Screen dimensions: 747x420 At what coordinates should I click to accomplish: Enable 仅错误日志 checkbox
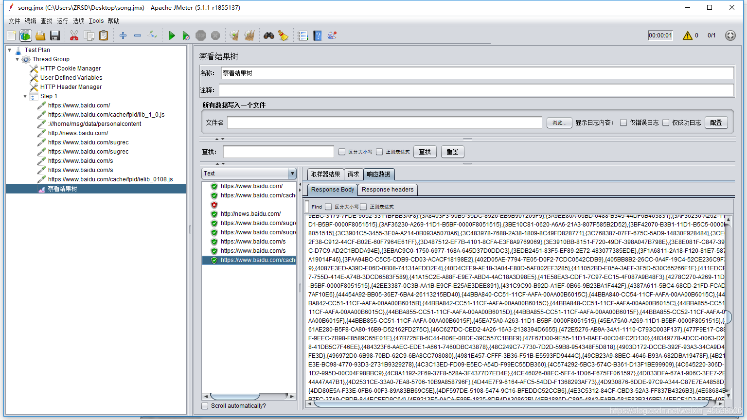coord(623,122)
